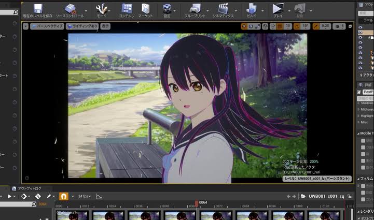The width and height of the screenshot is (374, 220).
Task: Open the Content (コンテンツ) browser icon
Action: 127,9
